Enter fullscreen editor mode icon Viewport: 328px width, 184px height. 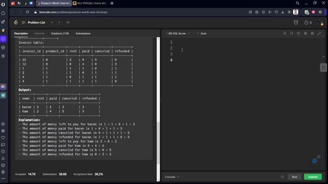319,33
